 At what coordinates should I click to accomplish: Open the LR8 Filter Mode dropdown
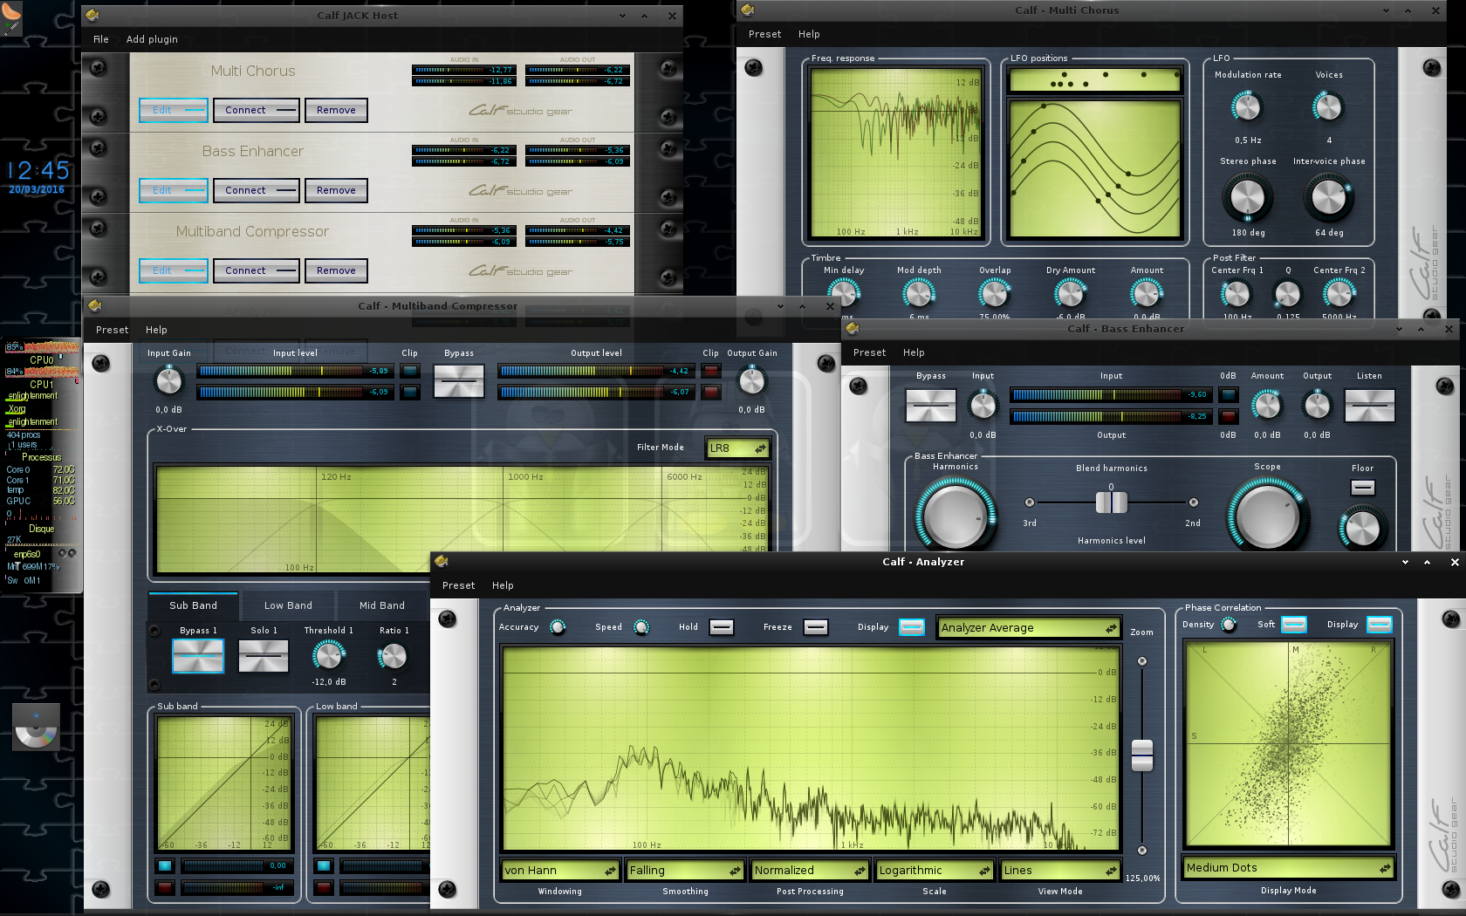tap(737, 448)
